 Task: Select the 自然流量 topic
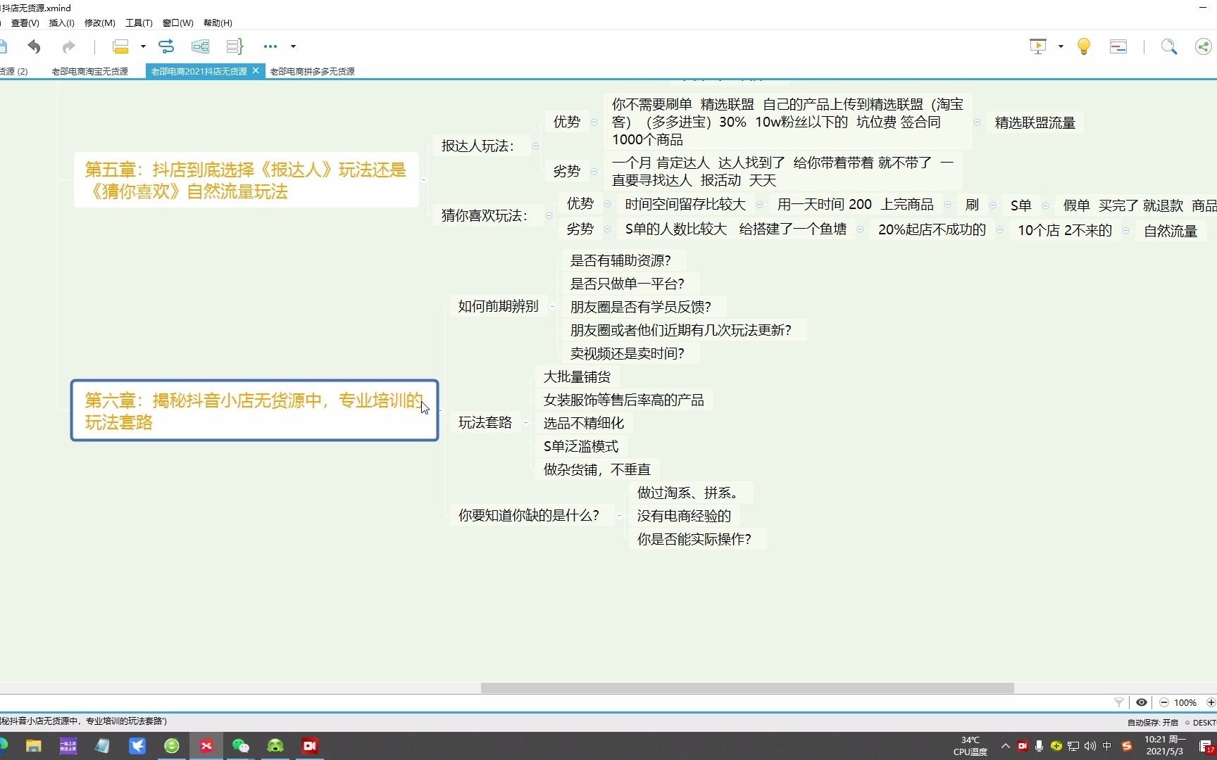(x=1171, y=231)
